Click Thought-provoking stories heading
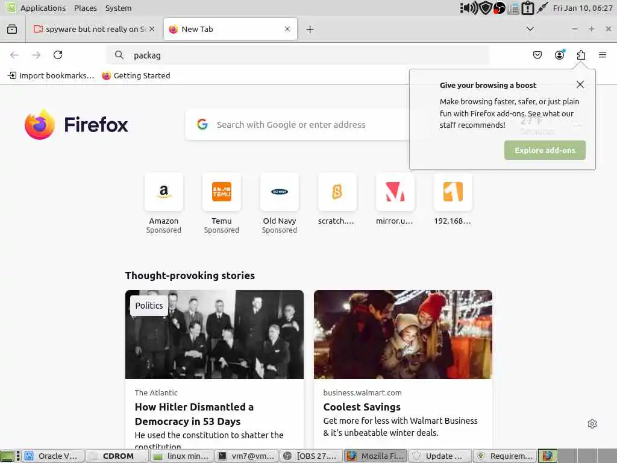617x463 pixels. [190, 275]
